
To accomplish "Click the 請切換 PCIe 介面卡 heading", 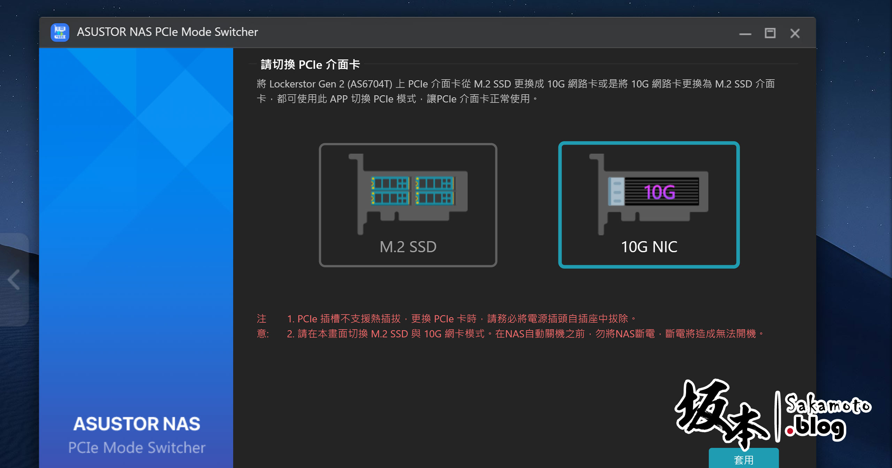I will [x=310, y=64].
